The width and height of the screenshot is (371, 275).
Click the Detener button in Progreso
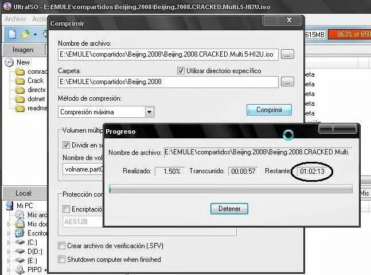click(229, 209)
